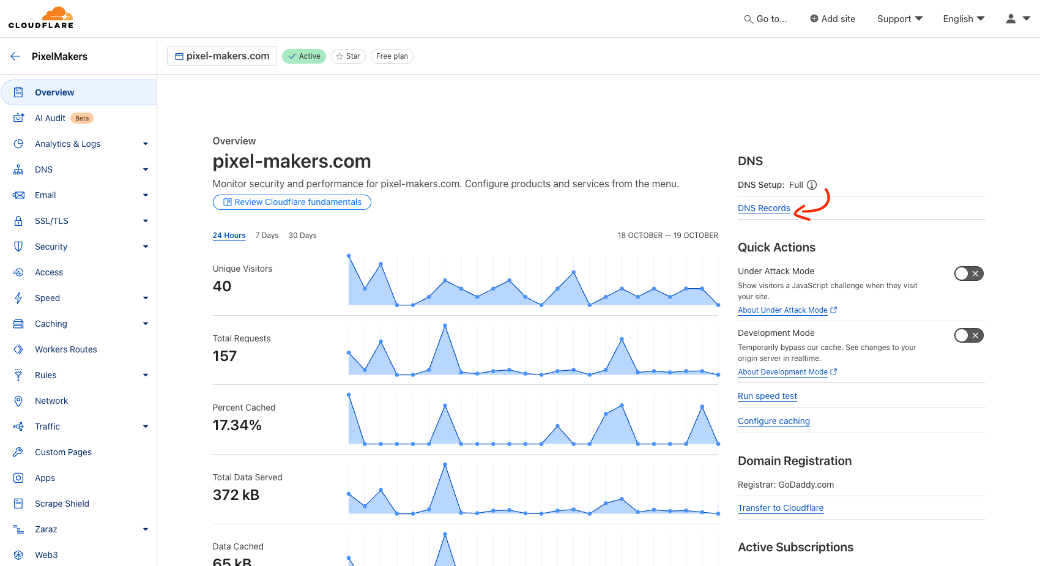Screen dimensions: 1040x566
Task: Select the 24 Hours time range tab
Action: point(229,236)
